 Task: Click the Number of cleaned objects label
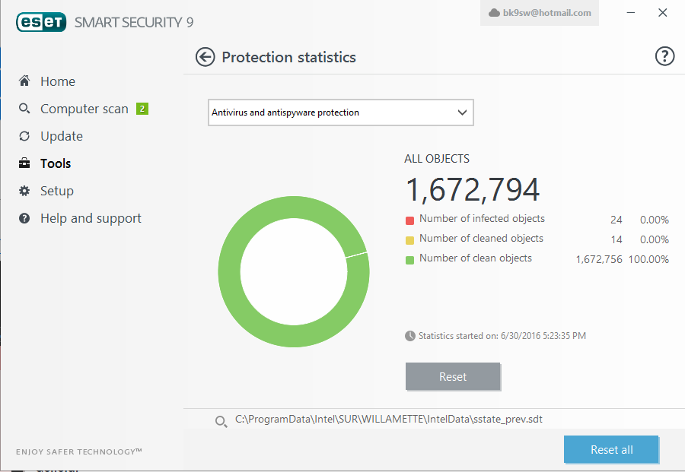coord(481,239)
